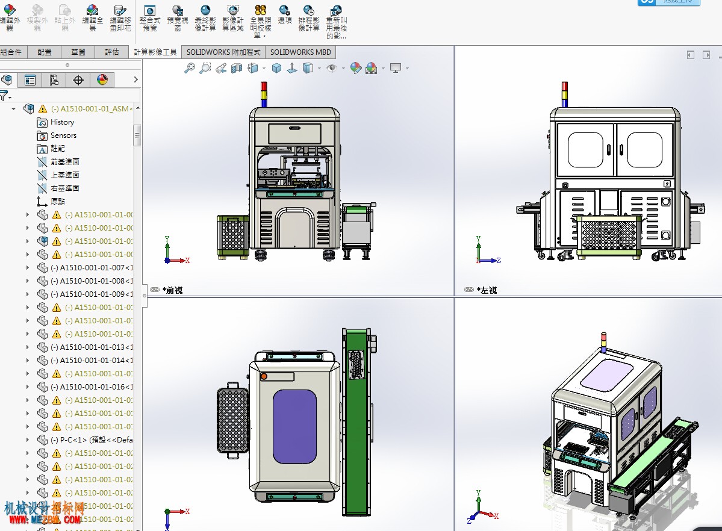Switch to the 計算影像工具 tab

click(x=155, y=52)
